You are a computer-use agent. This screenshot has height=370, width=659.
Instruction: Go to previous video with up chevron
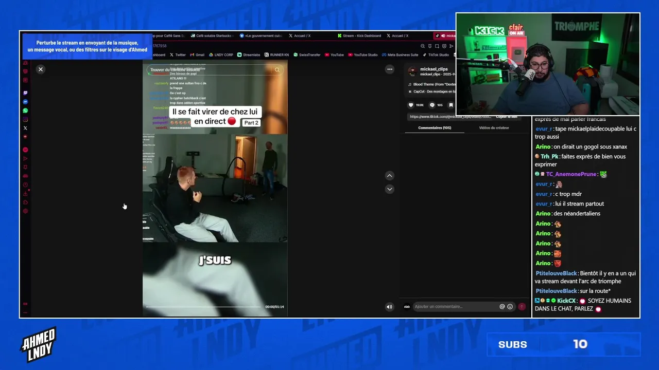tap(390, 176)
